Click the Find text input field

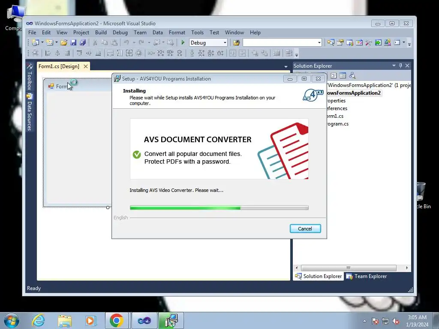tap(280, 42)
